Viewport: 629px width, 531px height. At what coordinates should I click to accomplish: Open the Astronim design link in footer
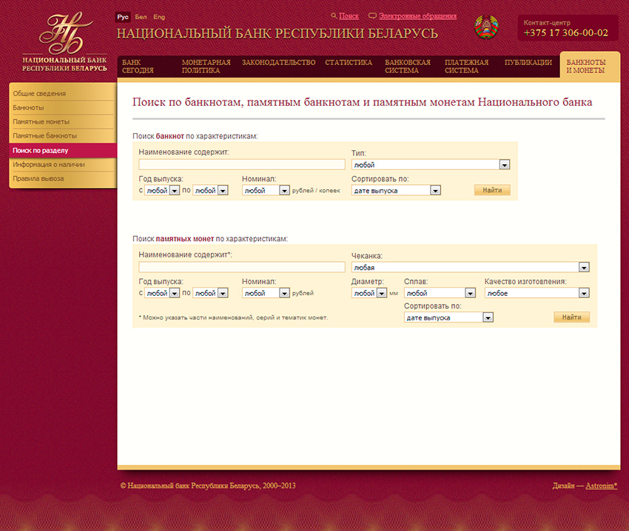coord(601,486)
